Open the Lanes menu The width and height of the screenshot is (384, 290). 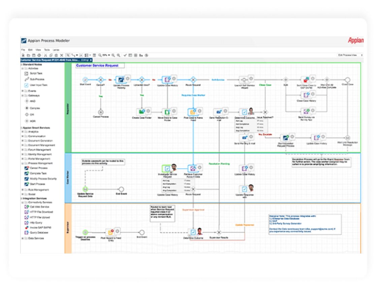pyautogui.click(x=56, y=50)
